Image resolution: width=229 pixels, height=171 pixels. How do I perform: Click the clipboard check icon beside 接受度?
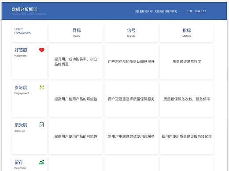pyautogui.click(x=42, y=125)
